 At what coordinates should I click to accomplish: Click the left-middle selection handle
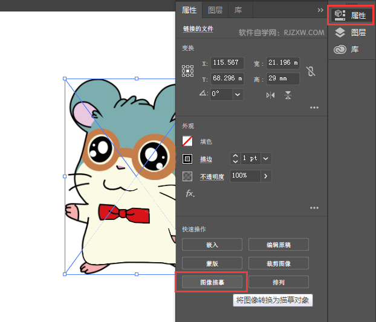pos(65,176)
